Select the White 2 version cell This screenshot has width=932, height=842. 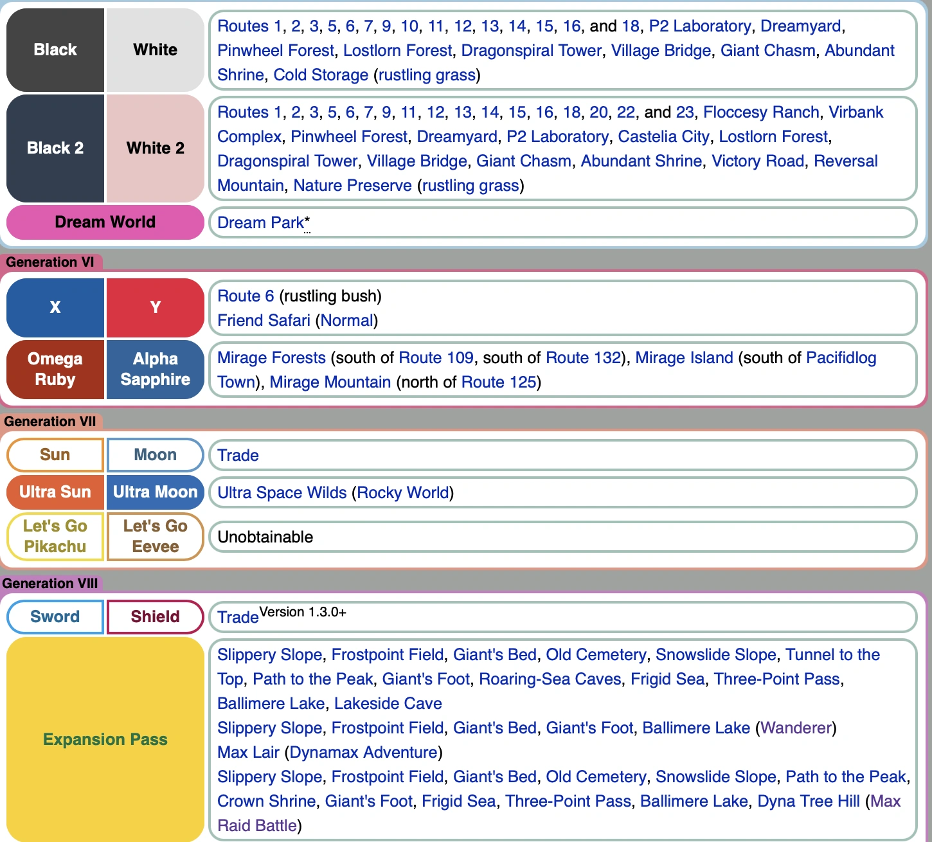coord(156,148)
